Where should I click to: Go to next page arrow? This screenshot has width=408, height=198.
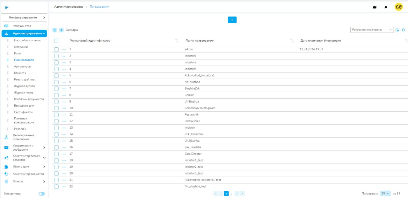tap(237, 193)
